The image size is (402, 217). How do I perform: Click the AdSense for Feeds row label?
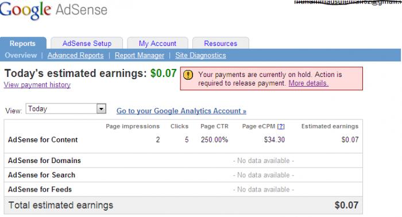(x=40, y=189)
